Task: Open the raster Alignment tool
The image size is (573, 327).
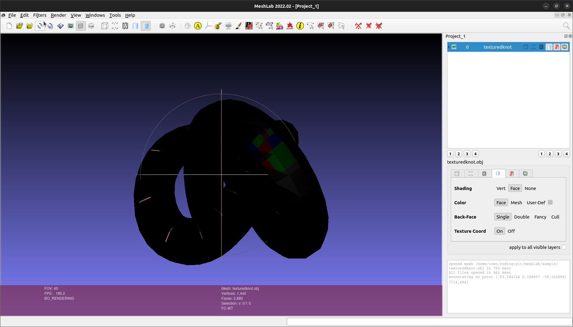Action: point(228,26)
